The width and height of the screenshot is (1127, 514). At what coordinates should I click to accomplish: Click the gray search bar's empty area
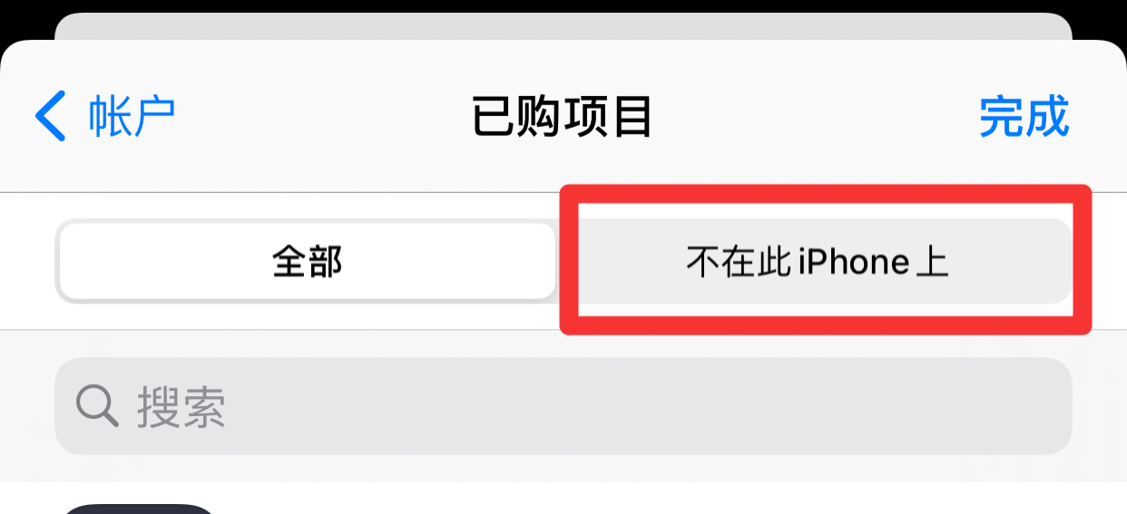point(649,406)
